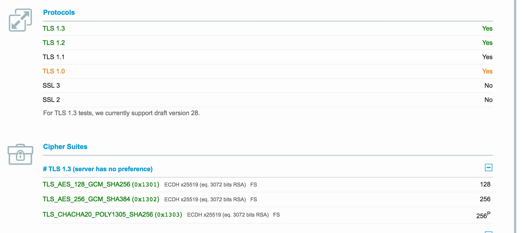Click the 128 key strength value

485,184
